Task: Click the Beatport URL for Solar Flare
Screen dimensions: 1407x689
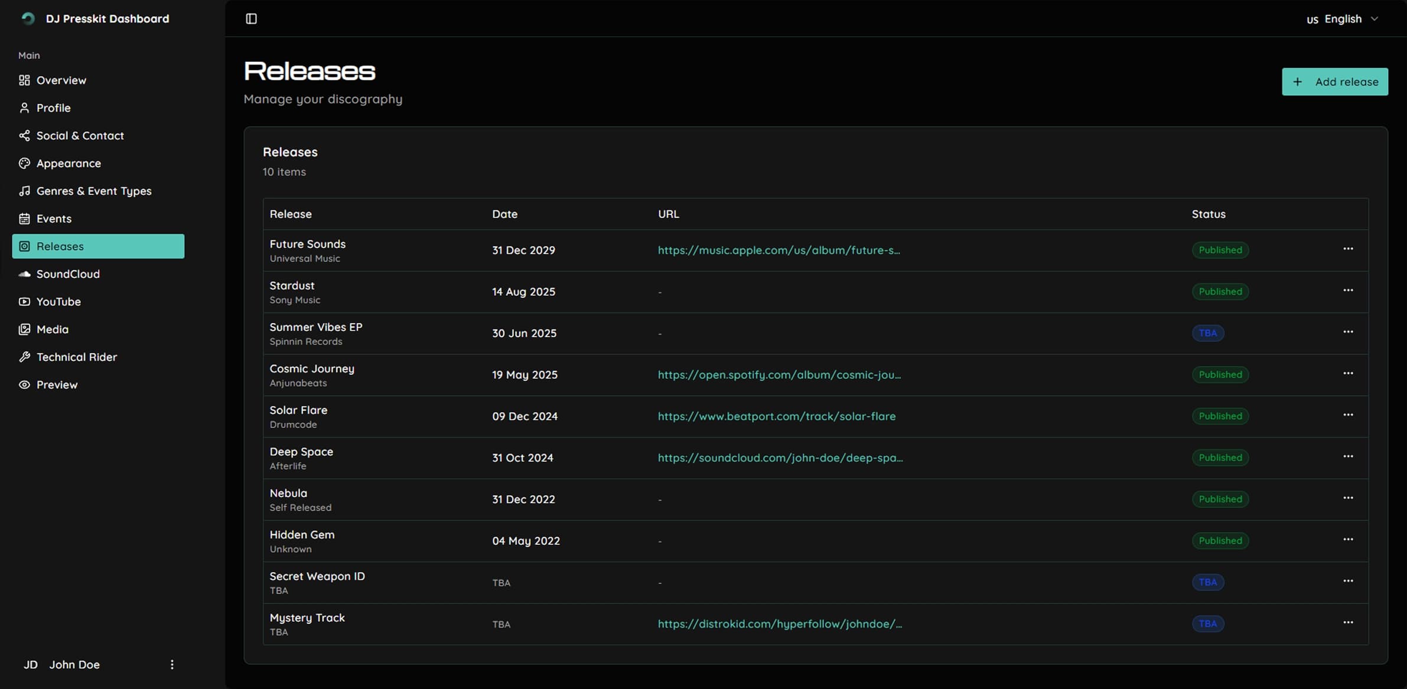Action: pos(776,416)
